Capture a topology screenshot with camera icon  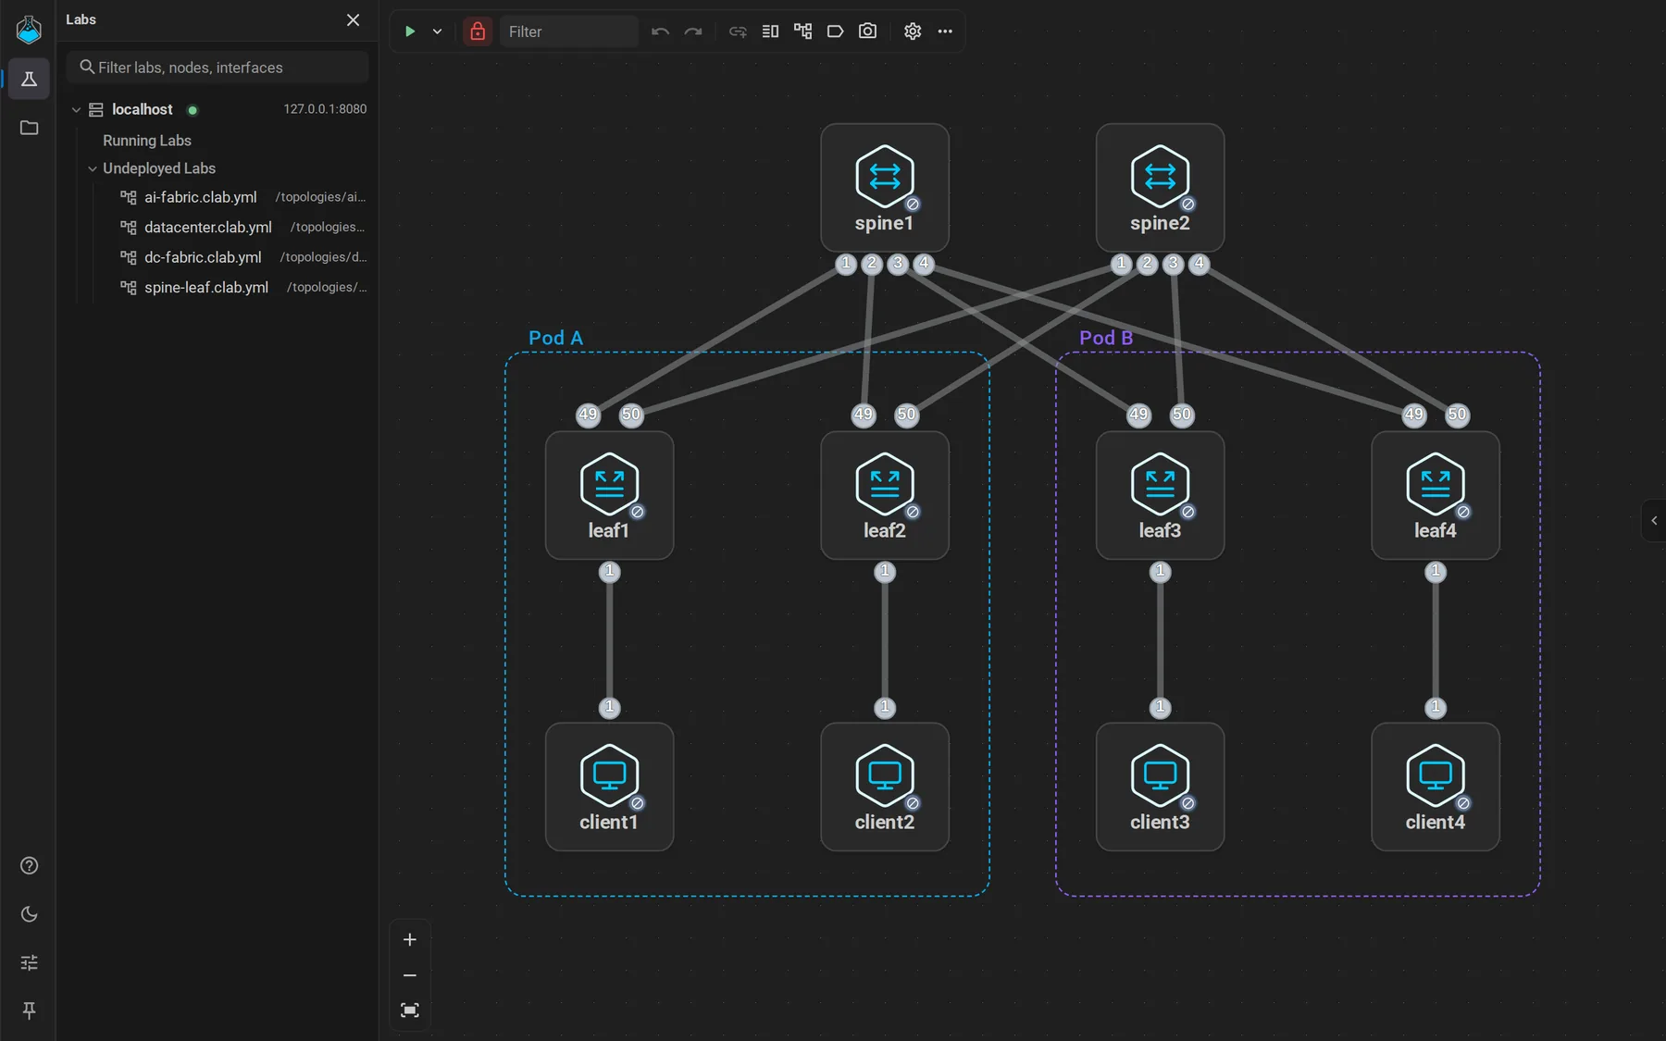tap(867, 31)
